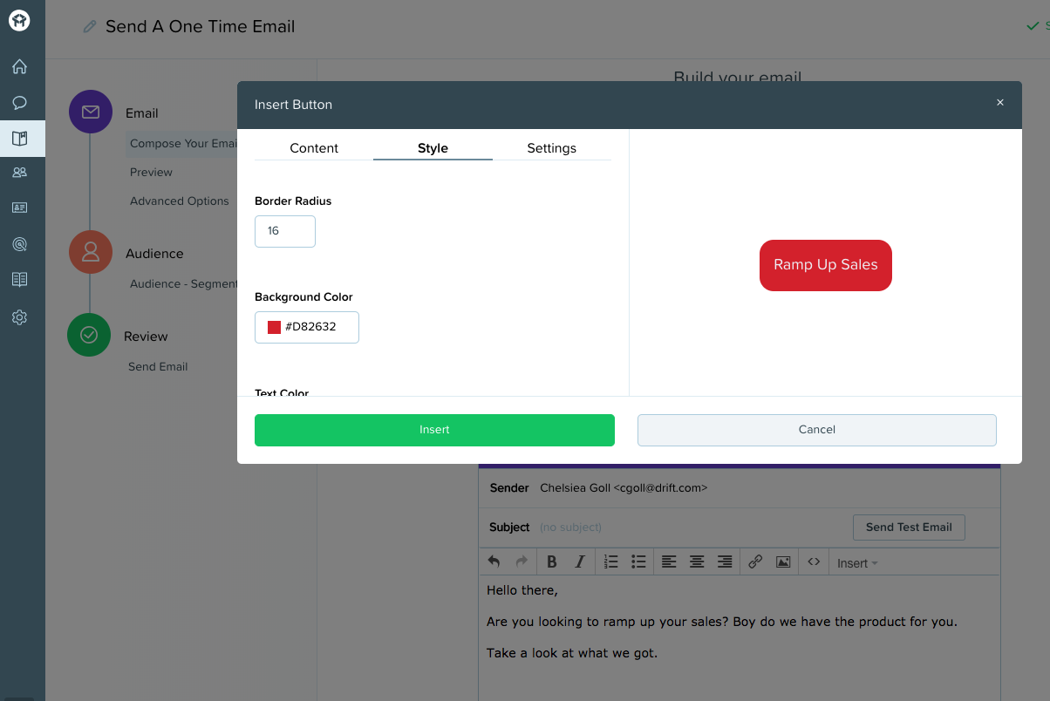Open the target icon in sidebar
1050x701 pixels.
19,244
